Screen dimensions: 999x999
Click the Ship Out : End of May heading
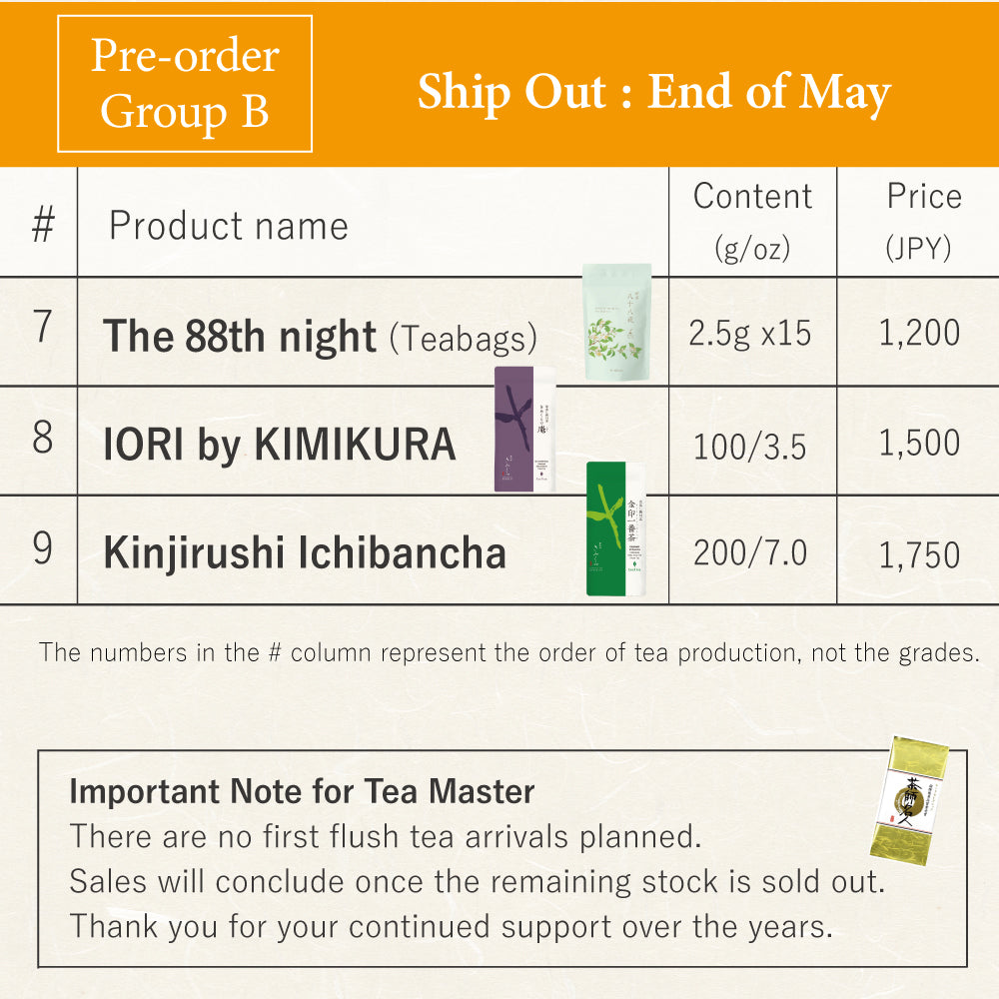coord(653,93)
